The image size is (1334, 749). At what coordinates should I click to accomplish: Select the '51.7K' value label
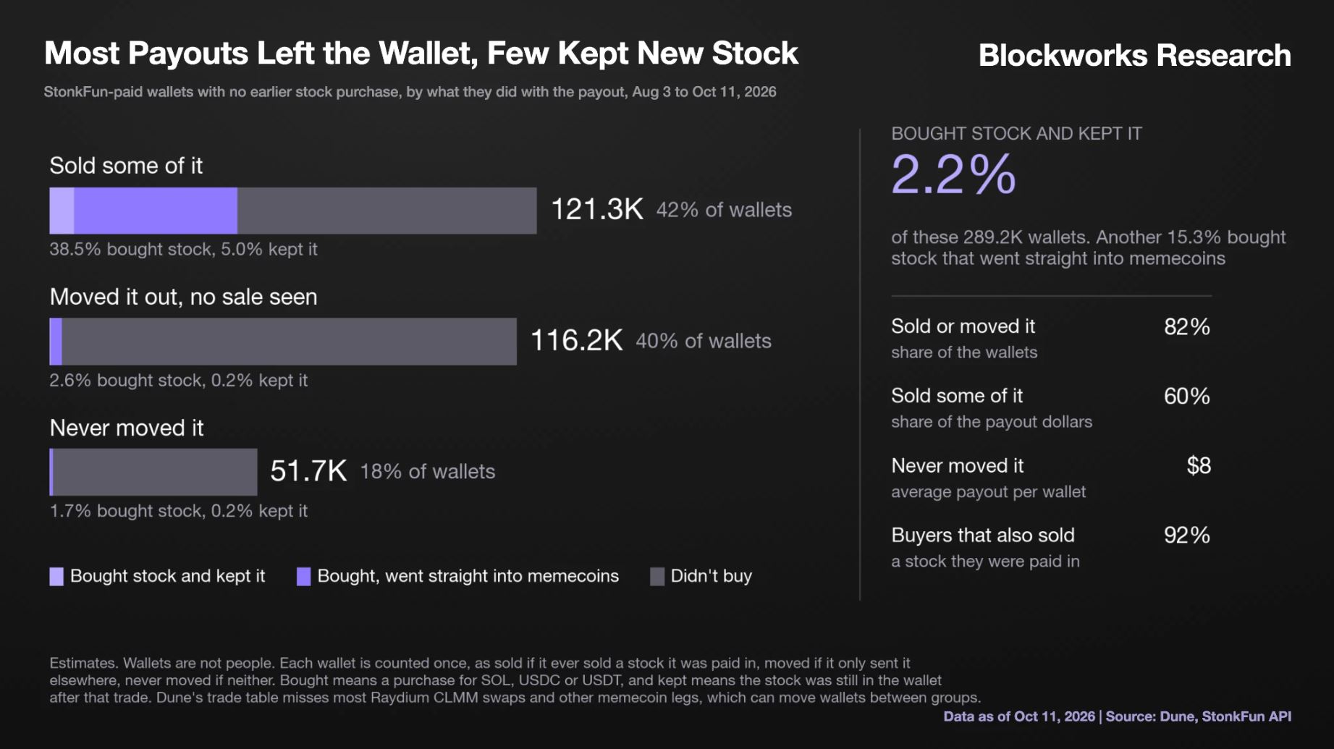(308, 471)
